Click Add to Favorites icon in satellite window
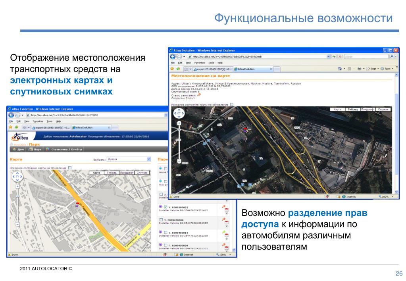 point(178,69)
